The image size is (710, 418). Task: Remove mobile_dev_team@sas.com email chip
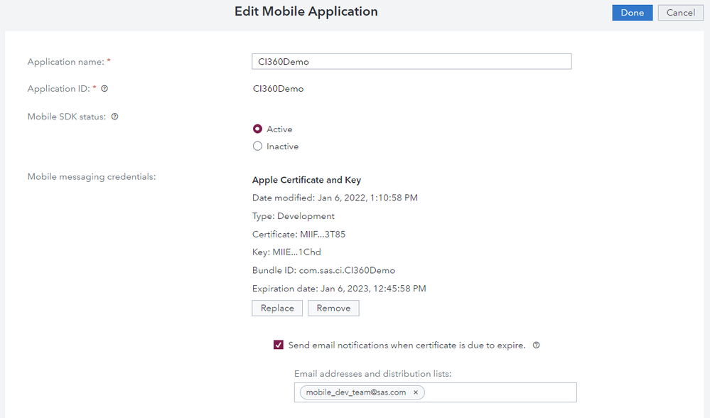tap(416, 392)
